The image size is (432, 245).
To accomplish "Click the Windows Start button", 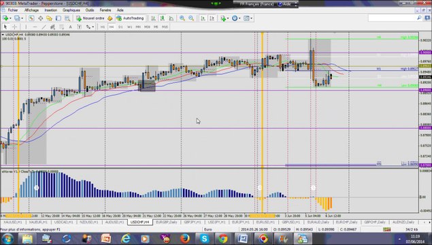I will (7, 239).
